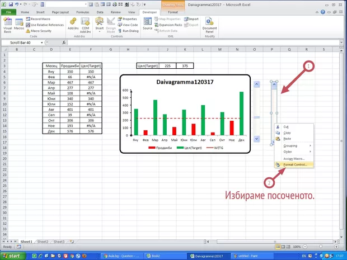
Task: Click the horizontal scrollbar
Action: pyautogui.click(x=275, y=242)
